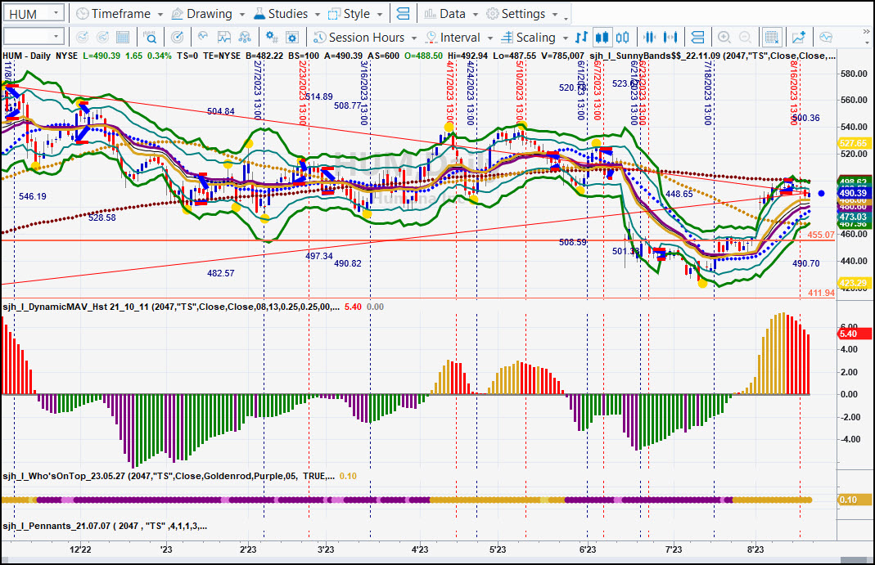875x565 pixels.
Task: Click the Interval clock icon
Action: 431,38
